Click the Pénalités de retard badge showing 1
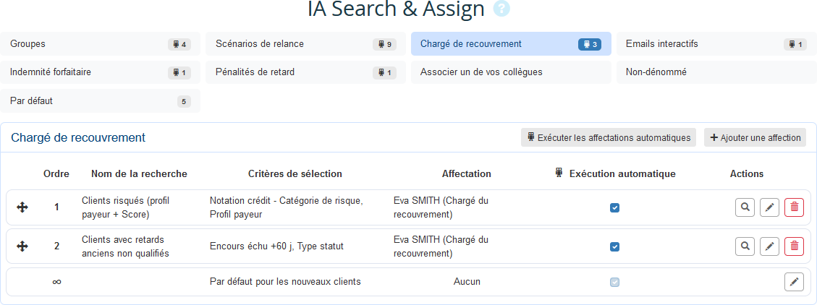This screenshot has width=817, height=305. [384, 73]
